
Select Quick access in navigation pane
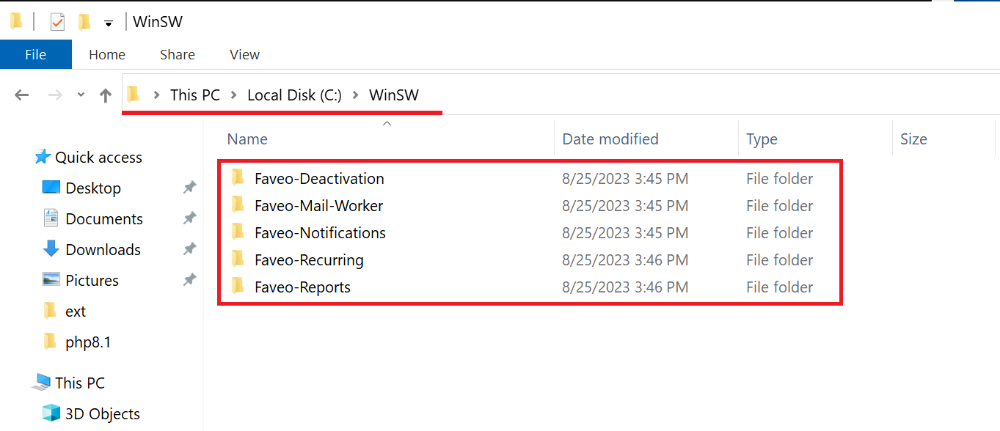tap(98, 158)
